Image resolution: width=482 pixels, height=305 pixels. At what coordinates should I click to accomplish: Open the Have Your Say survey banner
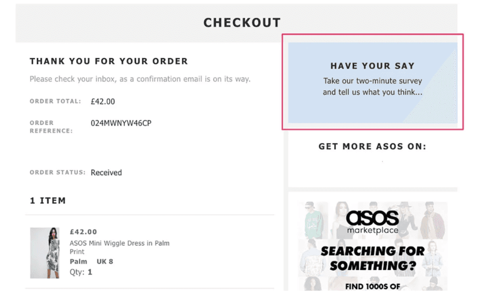372,83
